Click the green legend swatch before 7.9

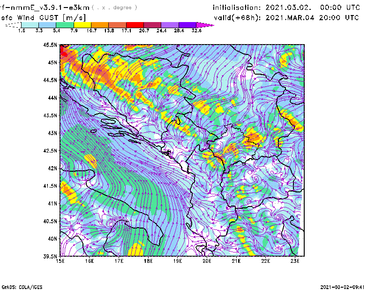point(65,25)
